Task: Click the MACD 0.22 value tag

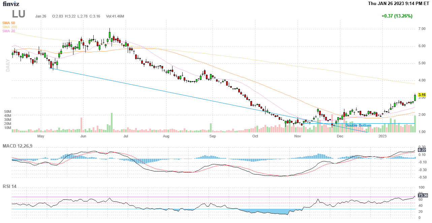Action: coord(422,150)
